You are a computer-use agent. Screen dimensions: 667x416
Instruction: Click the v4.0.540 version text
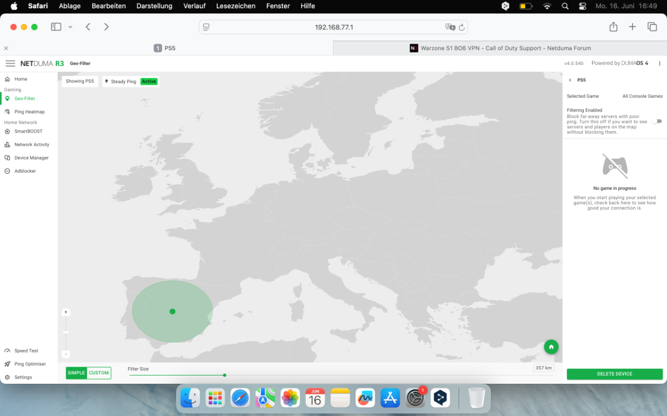(574, 64)
